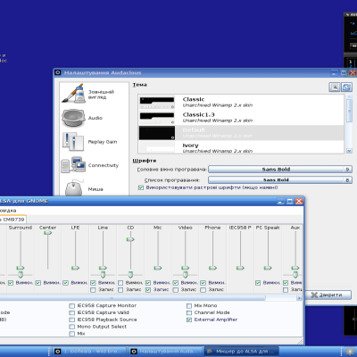Select the Classic1.3 skin row
The width and height of the screenshot is (357, 357).
tap(241, 118)
